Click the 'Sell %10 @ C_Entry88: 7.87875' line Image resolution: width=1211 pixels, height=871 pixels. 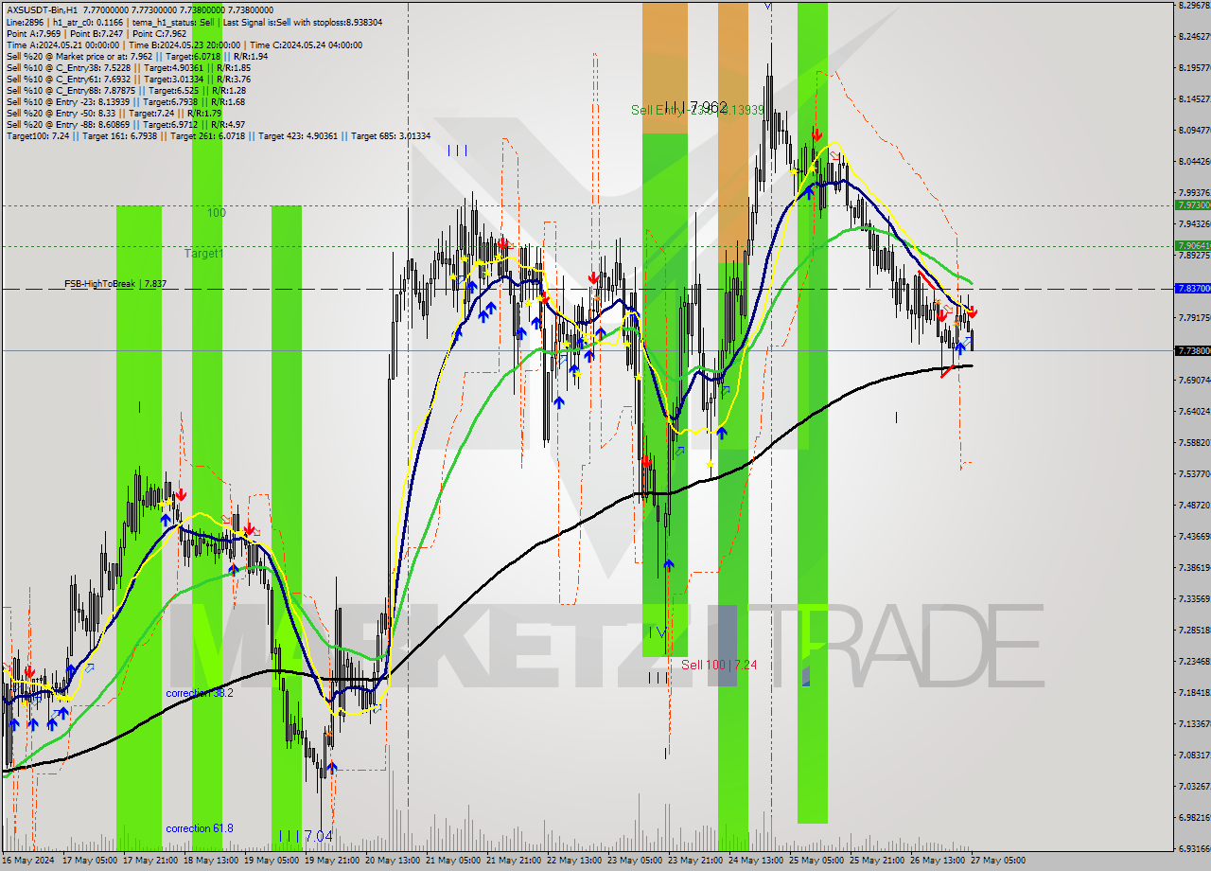[x=126, y=91]
